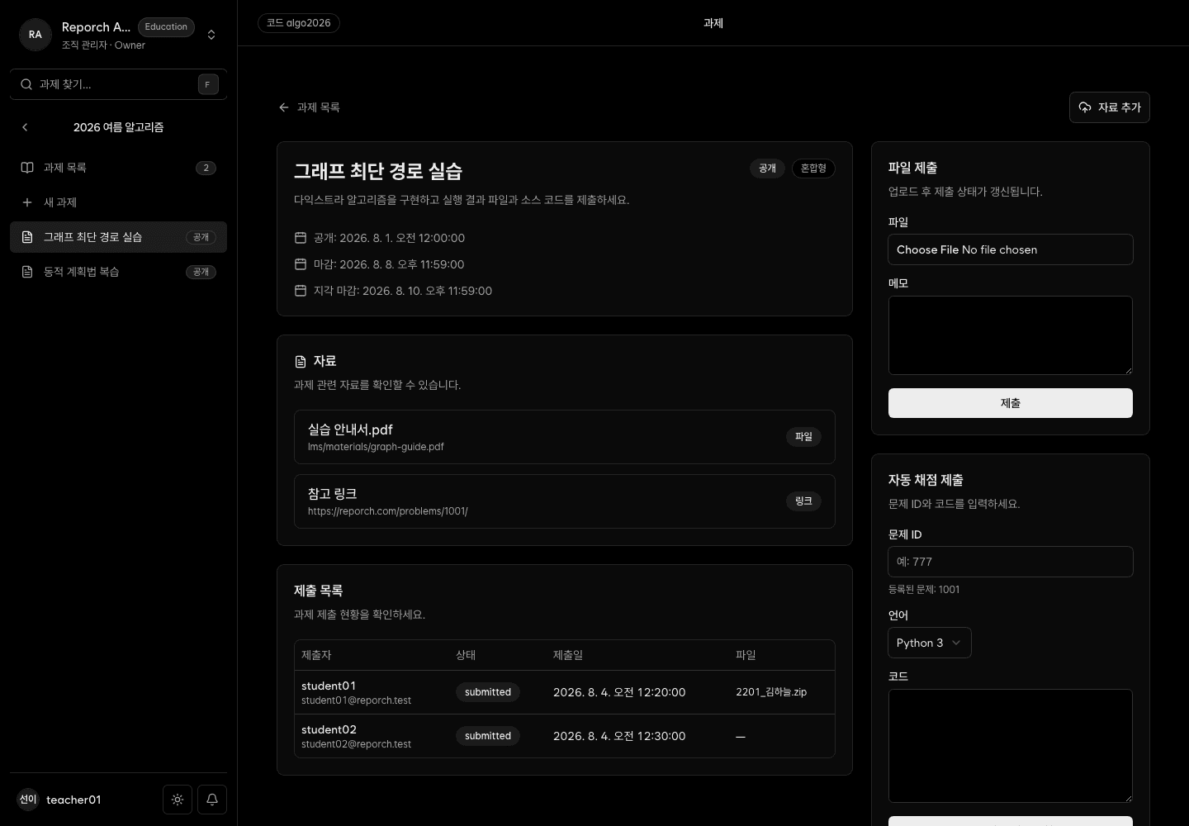Viewport: 1189px width, 826px height.
Task: Select the student01 submission row
Action: 565,692
